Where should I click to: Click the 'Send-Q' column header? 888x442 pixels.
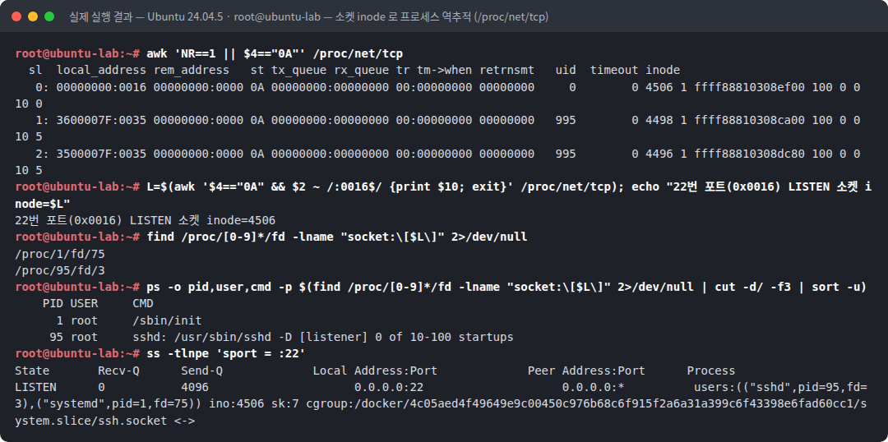click(x=202, y=371)
